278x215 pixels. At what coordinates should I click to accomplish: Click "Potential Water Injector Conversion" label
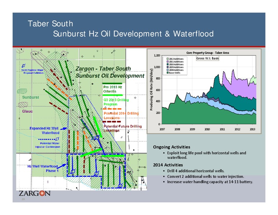pyautogui.click(x=48, y=145)
